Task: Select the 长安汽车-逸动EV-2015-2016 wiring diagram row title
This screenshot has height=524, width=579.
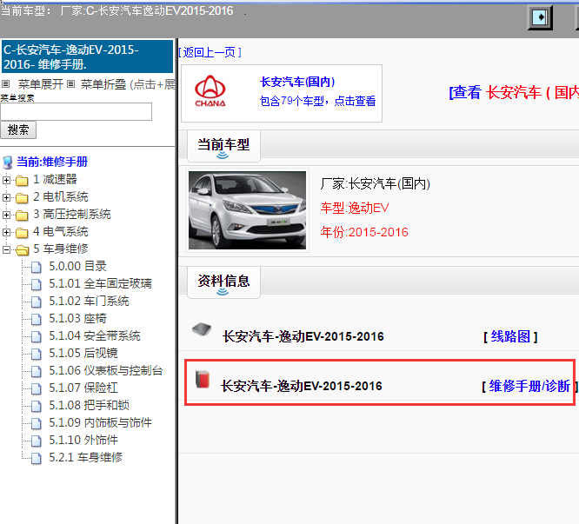Action: tap(303, 336)
